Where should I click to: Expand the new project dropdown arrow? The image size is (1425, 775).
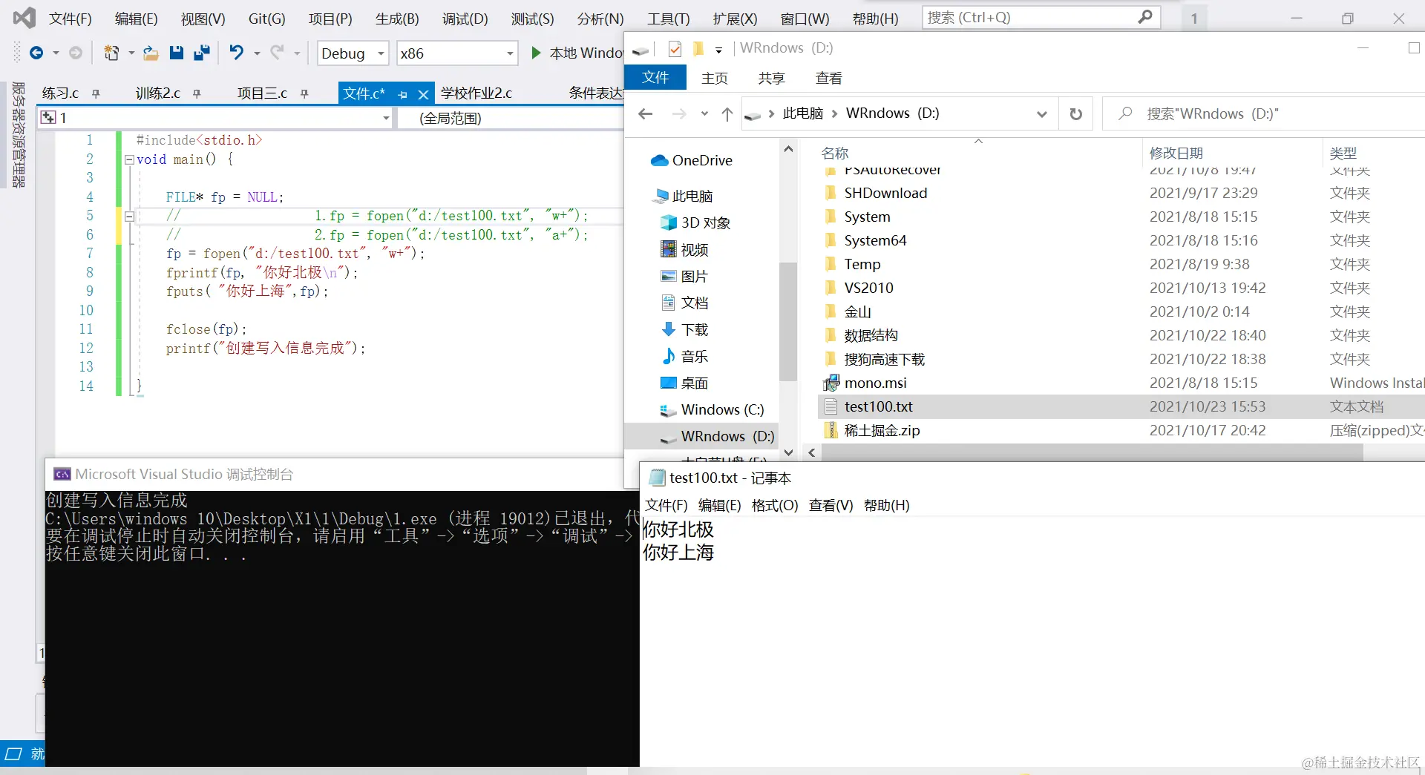tap(131, 53)
